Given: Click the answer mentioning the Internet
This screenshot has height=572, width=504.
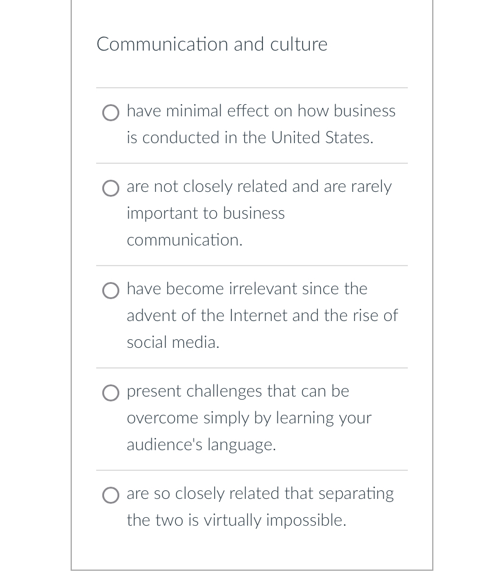Looking at the screenshot, I should coord(262,316).
